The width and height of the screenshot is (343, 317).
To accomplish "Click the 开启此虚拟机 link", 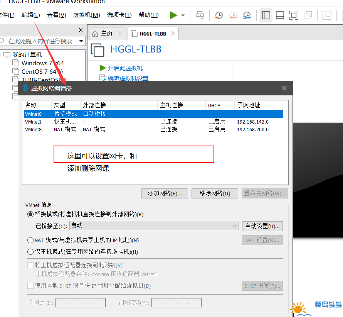I will tap(125, 68).
